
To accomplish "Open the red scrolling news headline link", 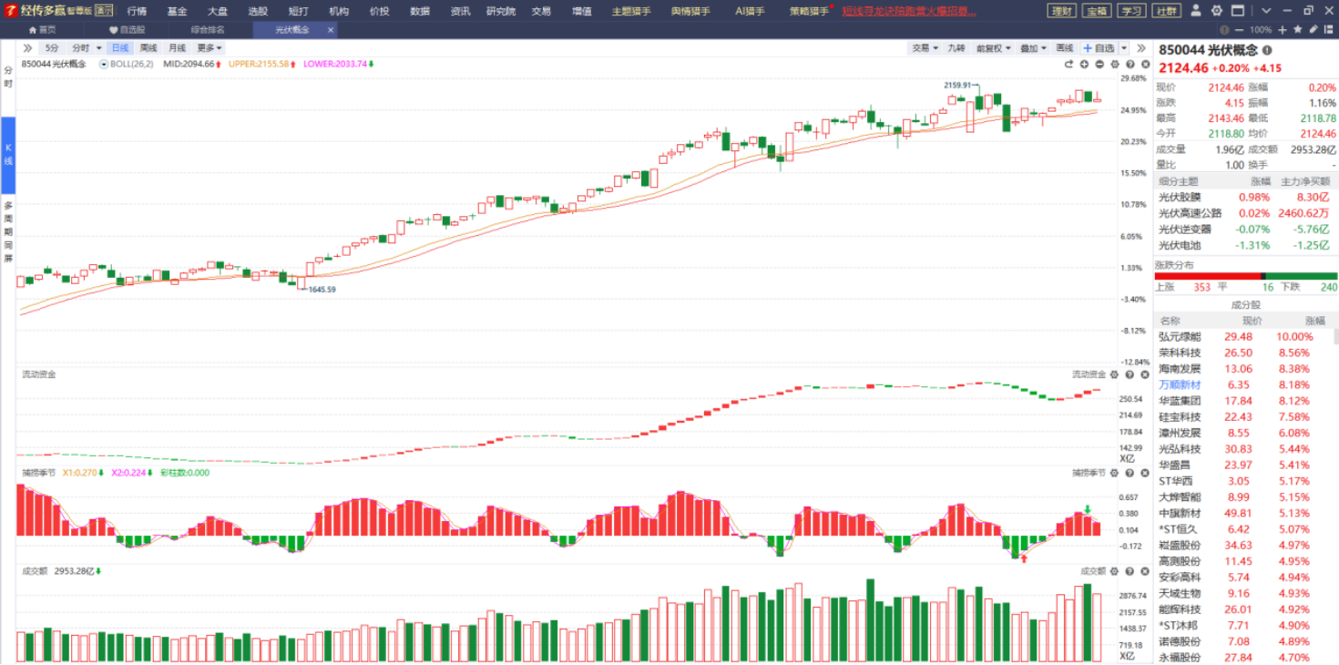I will [909, 11].
